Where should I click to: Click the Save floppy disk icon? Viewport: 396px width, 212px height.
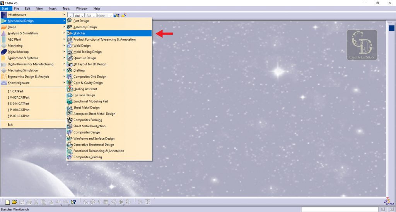pyautogui.click(x=22, y=202)
